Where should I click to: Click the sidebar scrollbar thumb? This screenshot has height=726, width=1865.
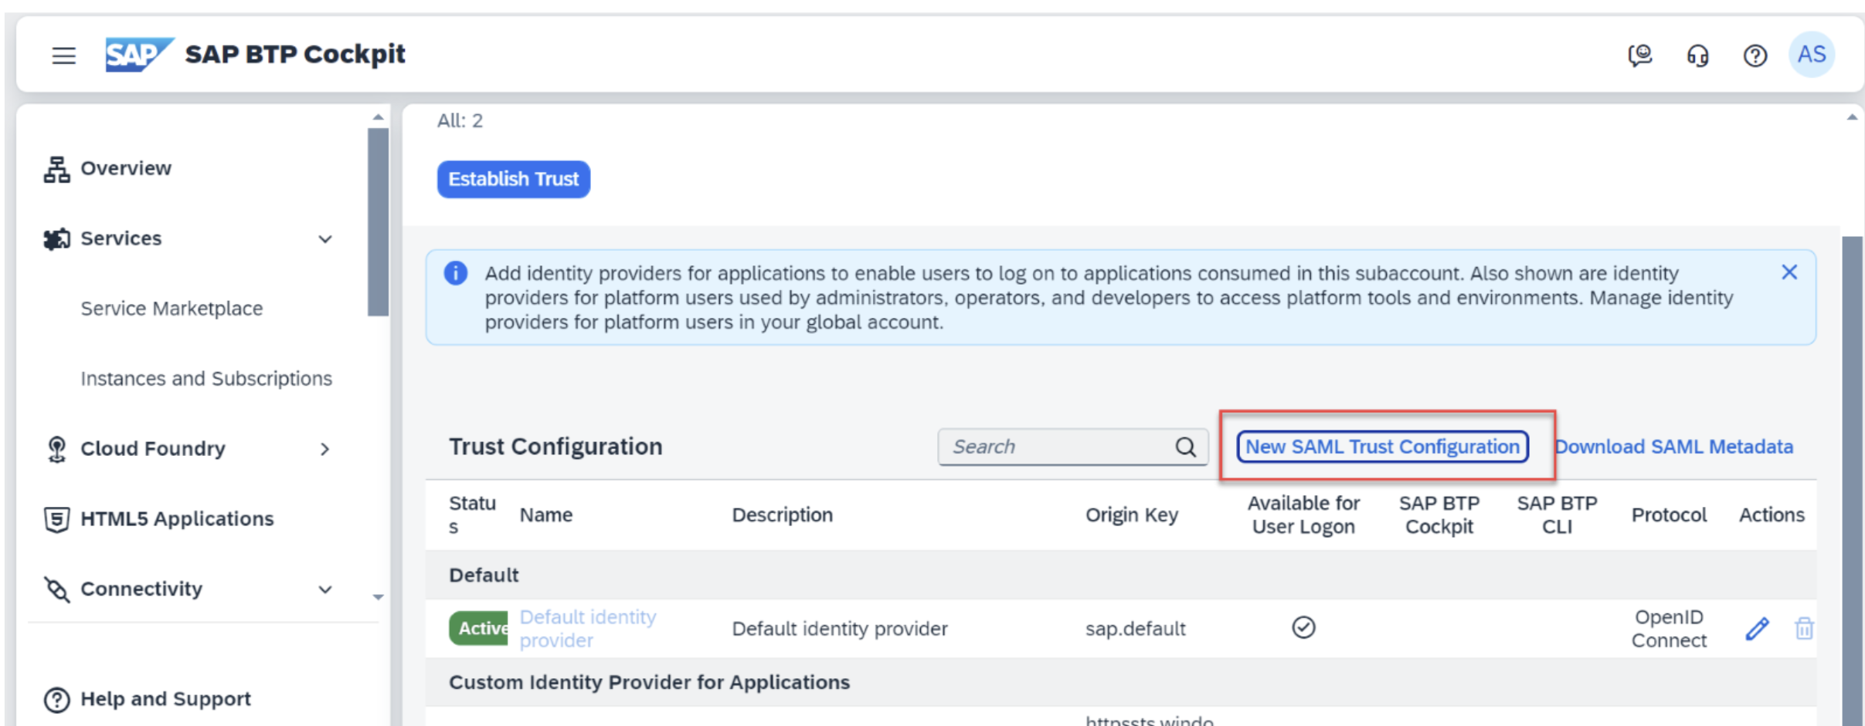pyautogui.click(x=378, y=222)
